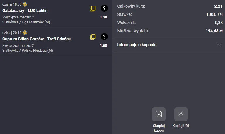Open Cuprum Stilon Gorzów - Trefl Gdańsk match
Screen dimensions: 225x134
coord(37,39)
